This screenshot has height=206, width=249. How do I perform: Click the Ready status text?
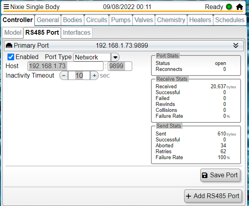214,7
